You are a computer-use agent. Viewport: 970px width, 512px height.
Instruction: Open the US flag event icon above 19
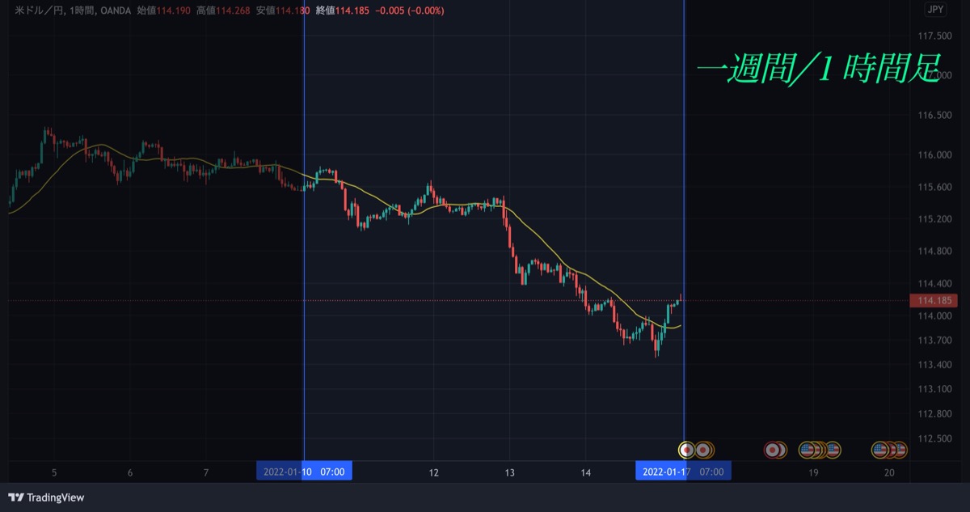(807, 449)
